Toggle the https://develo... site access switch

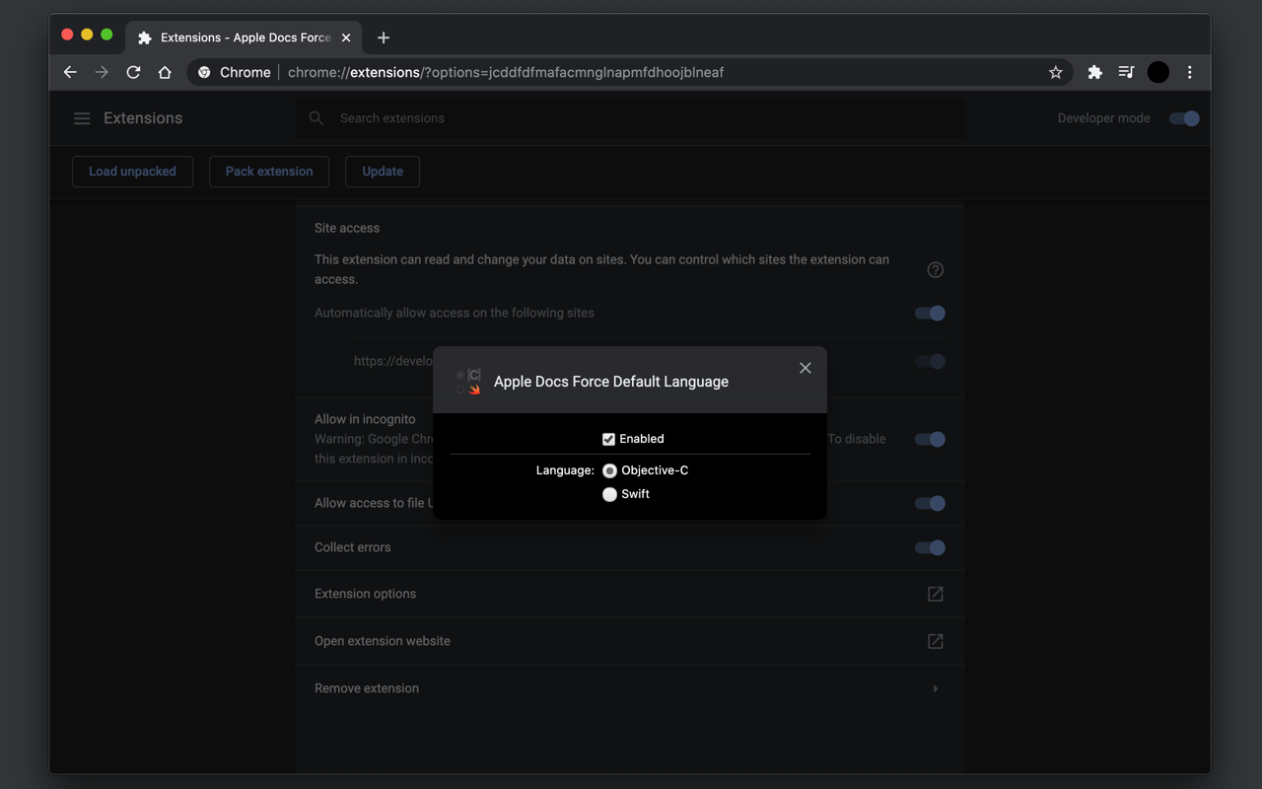[930, 361]
